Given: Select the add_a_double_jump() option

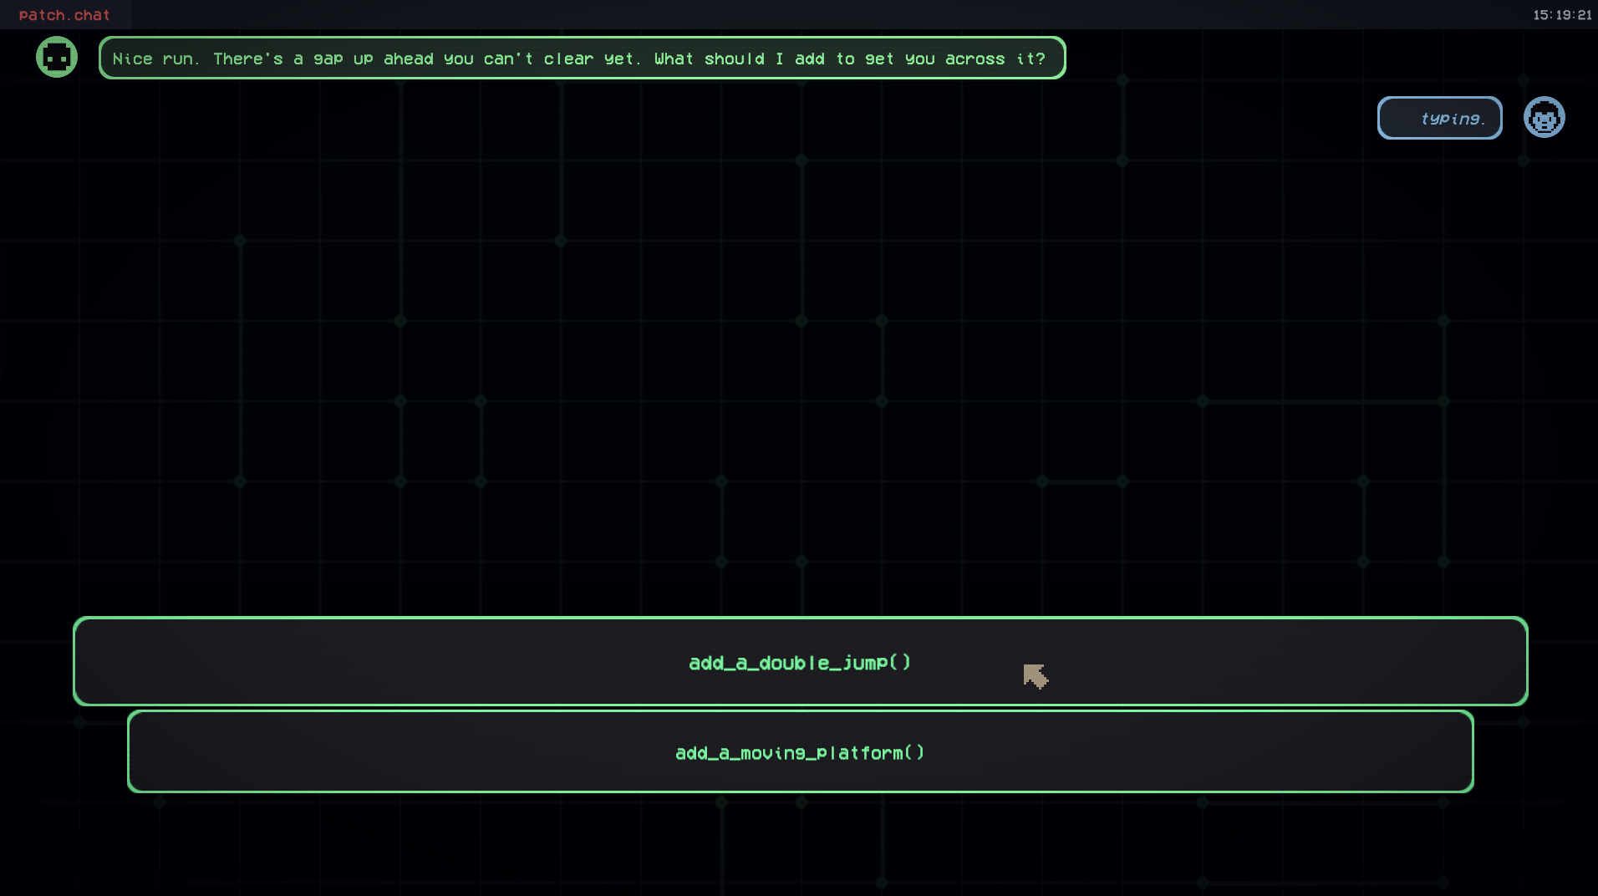Looking at the screenshot, I should coord(800,661).
